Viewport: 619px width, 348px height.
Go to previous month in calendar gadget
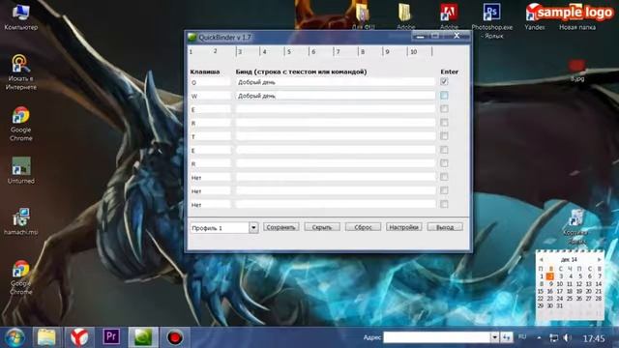click(542, 260)
